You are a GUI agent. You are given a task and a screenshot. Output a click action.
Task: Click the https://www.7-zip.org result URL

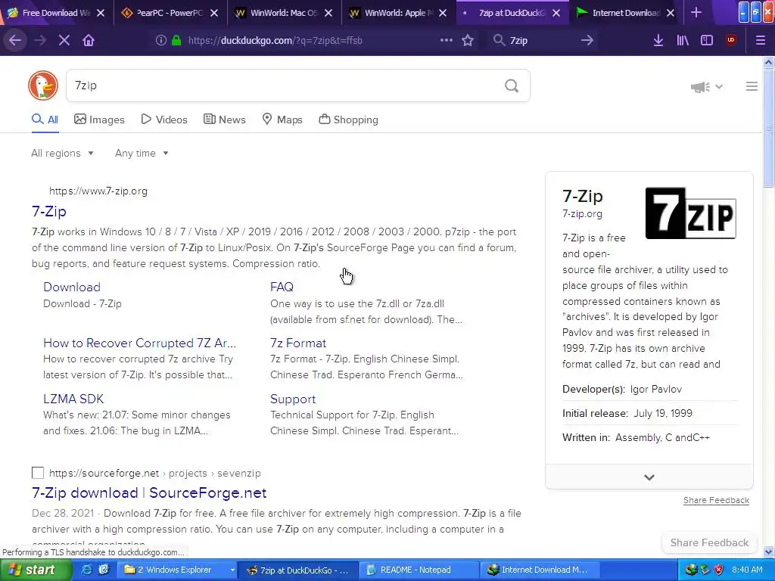click(98, 191)
